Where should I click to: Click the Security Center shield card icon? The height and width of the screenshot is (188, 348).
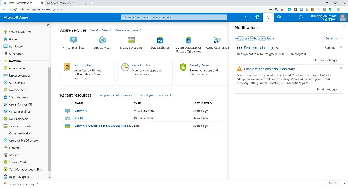click(183, 67)
